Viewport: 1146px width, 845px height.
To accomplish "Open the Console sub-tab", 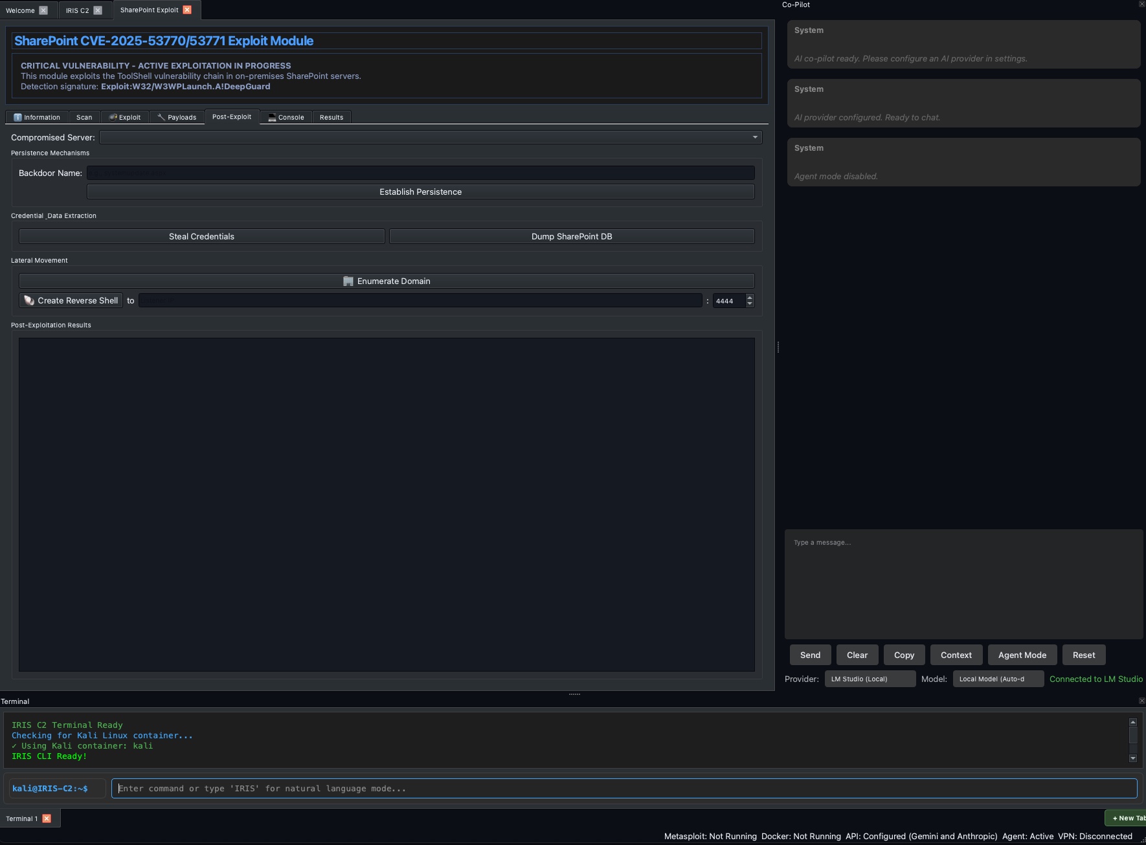I will point(286,117).
